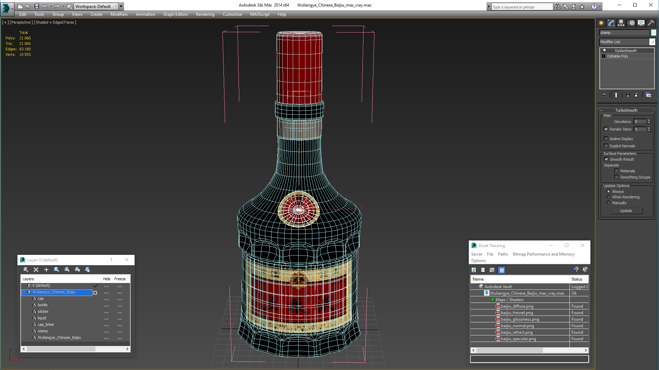
Task: Open Bitmap Performance and Memory menu
Action: 543,254
